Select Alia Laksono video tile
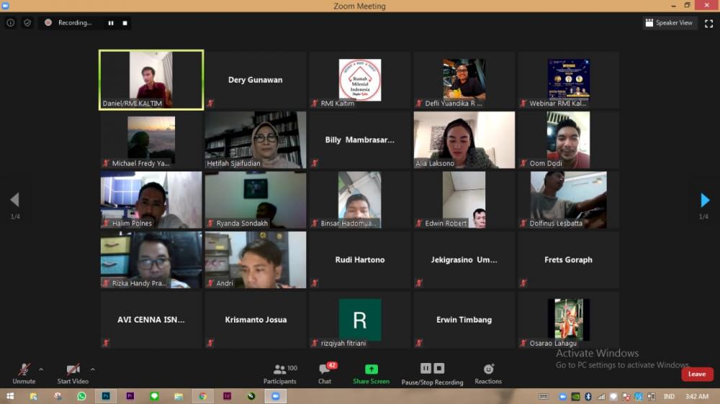Image resolution: width=720 pixels, height=404 pixels. [464, 140]
